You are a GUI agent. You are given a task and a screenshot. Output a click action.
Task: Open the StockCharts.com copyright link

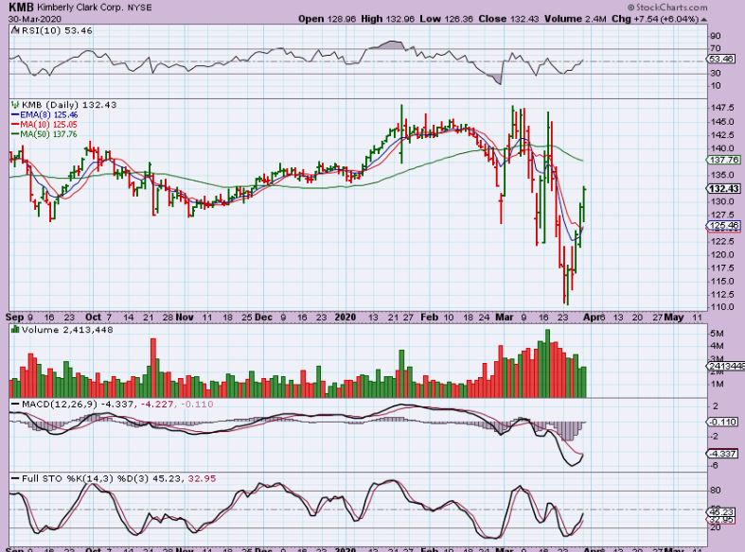click(667, 8)
